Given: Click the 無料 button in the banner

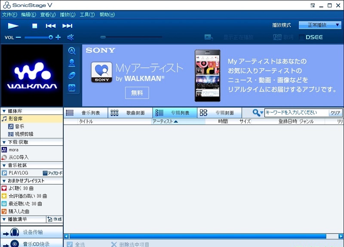Looking at the screenshot, I should [137, 93].
